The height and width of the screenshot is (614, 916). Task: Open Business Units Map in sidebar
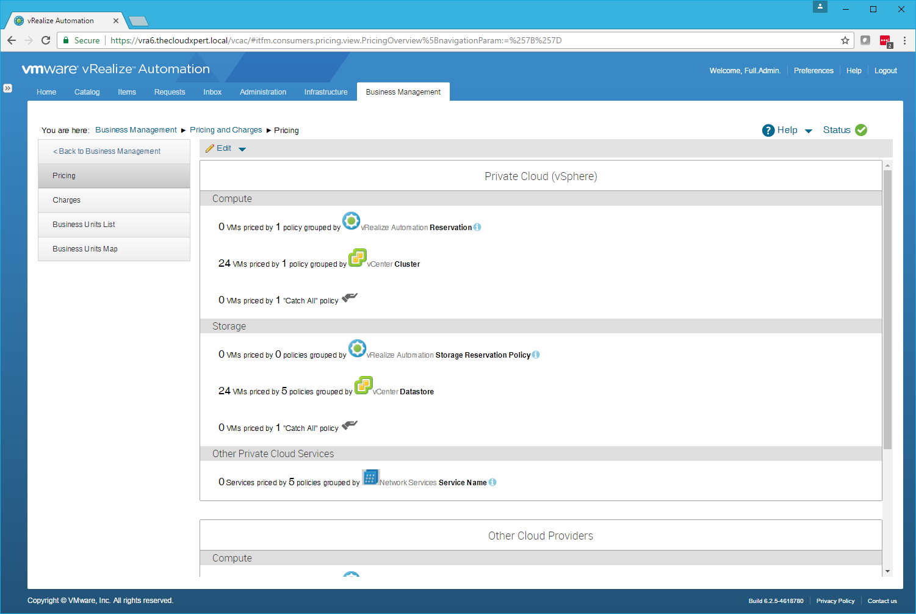click(85, 249)
